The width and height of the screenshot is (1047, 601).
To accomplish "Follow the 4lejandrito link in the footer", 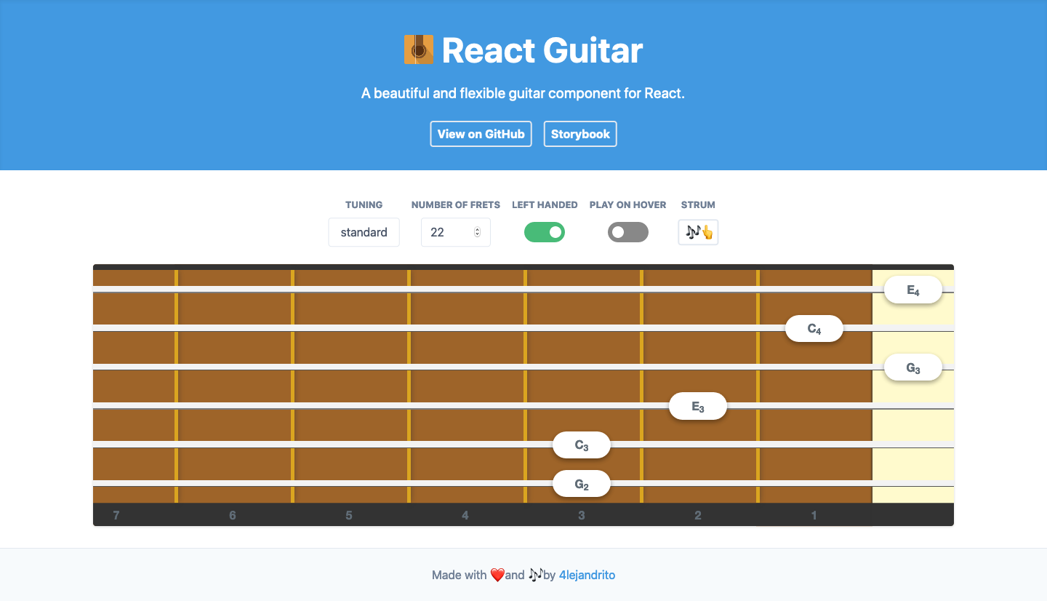I will (586, 574).
